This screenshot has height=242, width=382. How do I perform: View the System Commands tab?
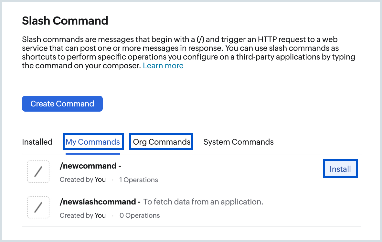click(239, 142)
